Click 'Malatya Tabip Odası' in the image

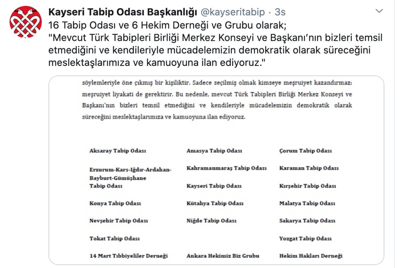pos(307,203)
